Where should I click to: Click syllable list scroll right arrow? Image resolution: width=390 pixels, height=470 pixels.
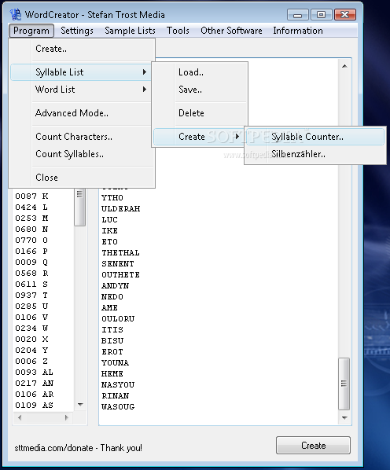[67, 417]
